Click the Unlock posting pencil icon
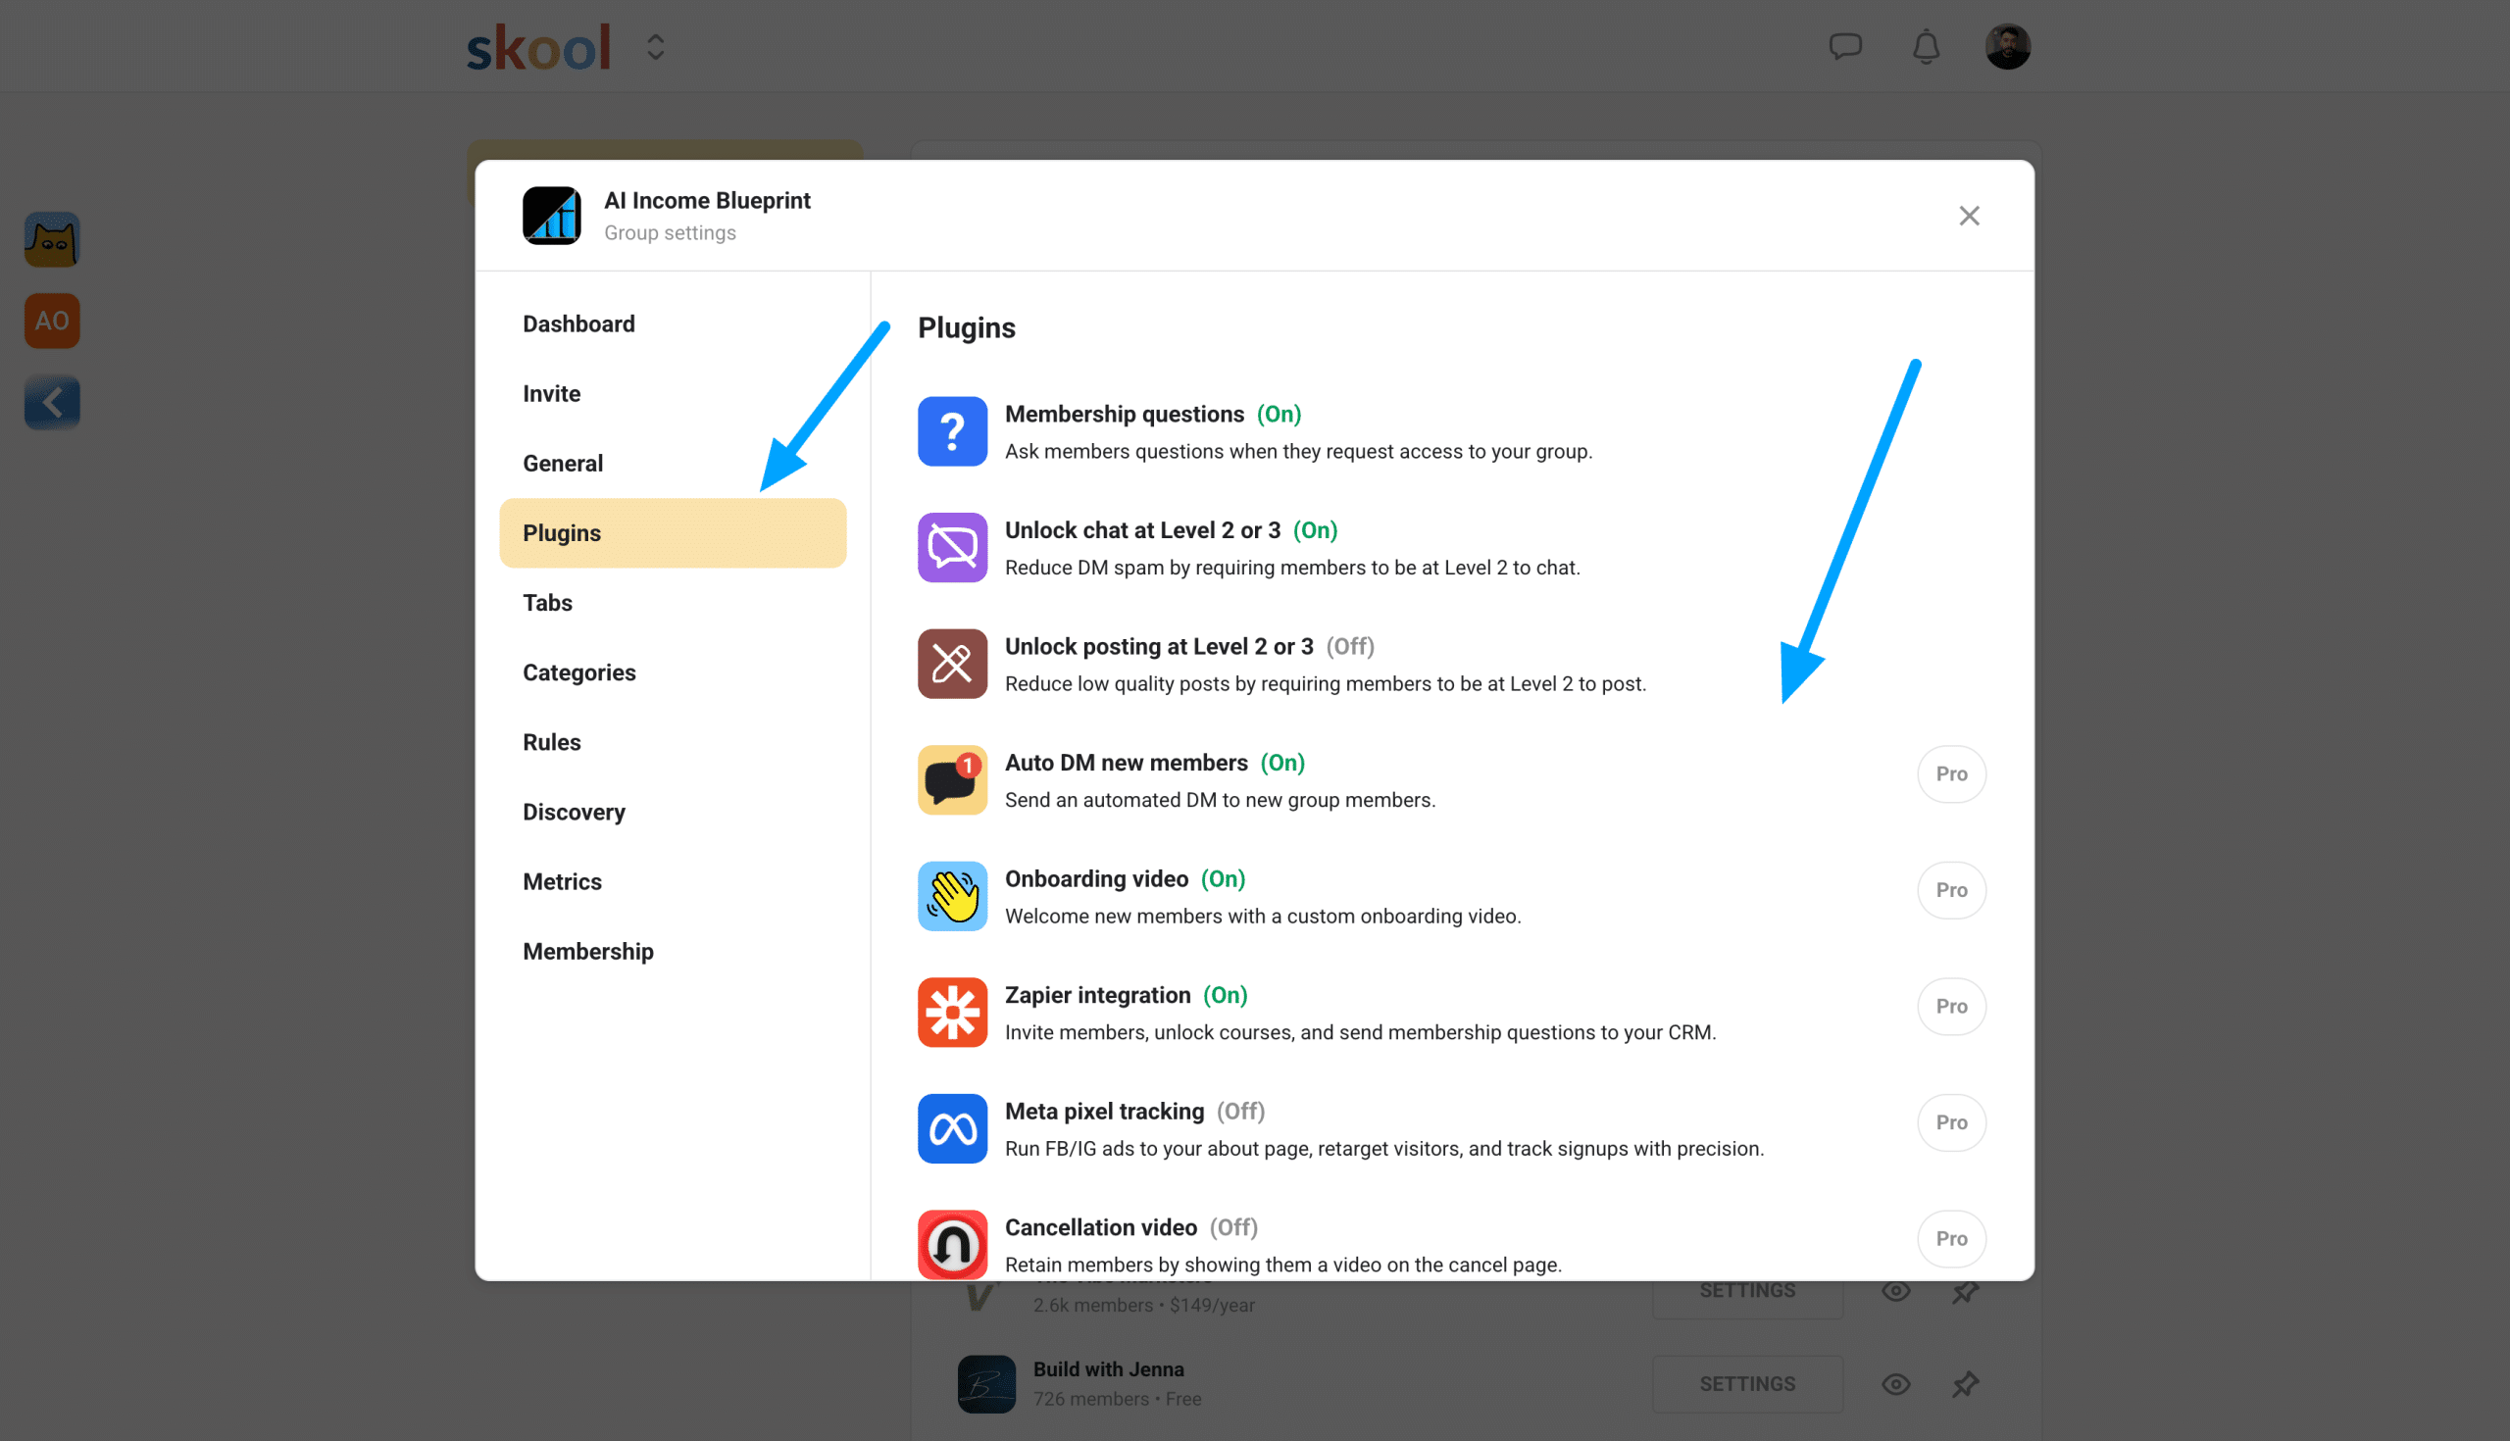This screenshot has width=2510, height=1441. tap(951, 664)
